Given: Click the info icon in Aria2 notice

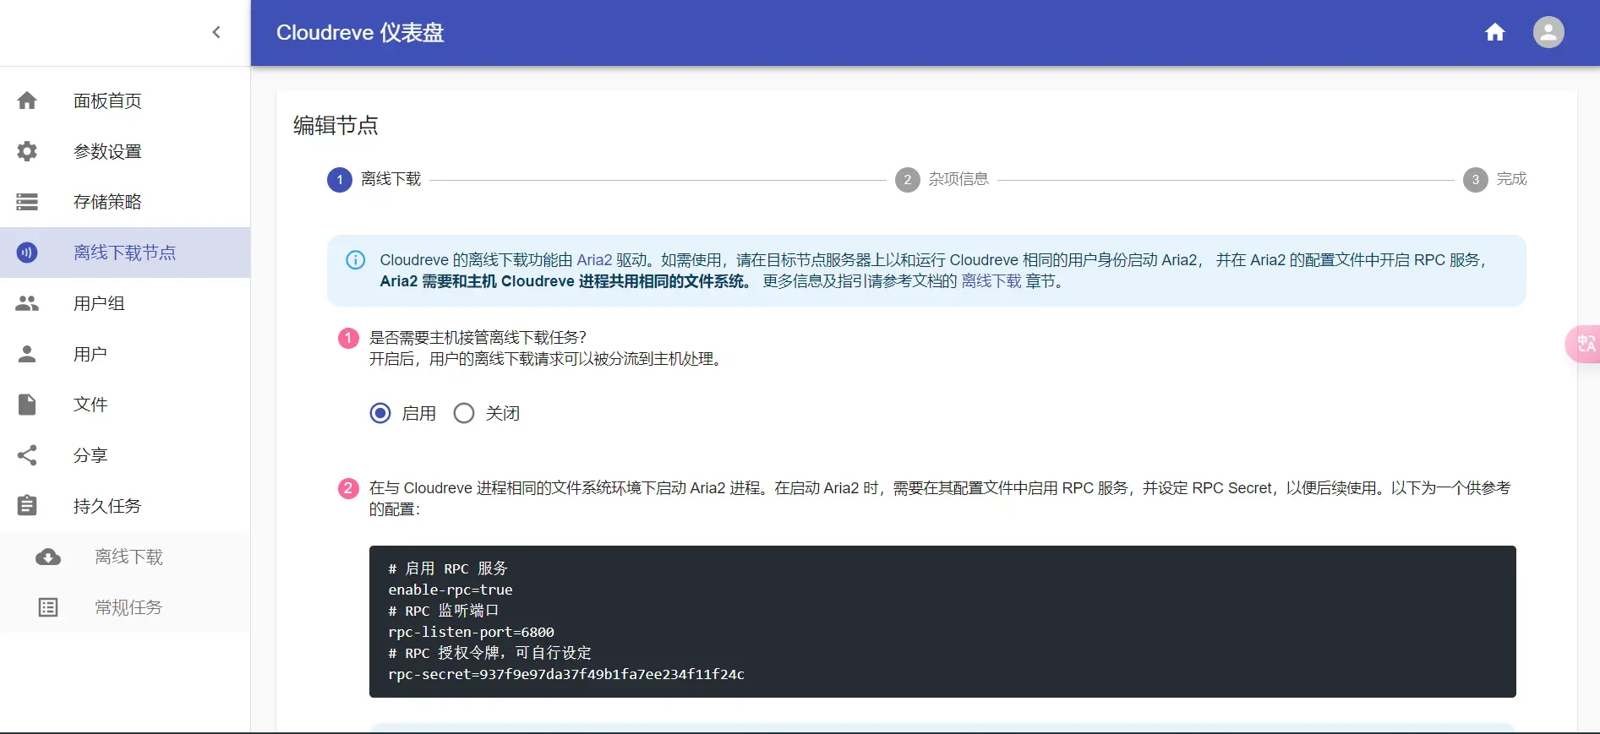Looking at the screenshot, I should [x=356, y=260].
